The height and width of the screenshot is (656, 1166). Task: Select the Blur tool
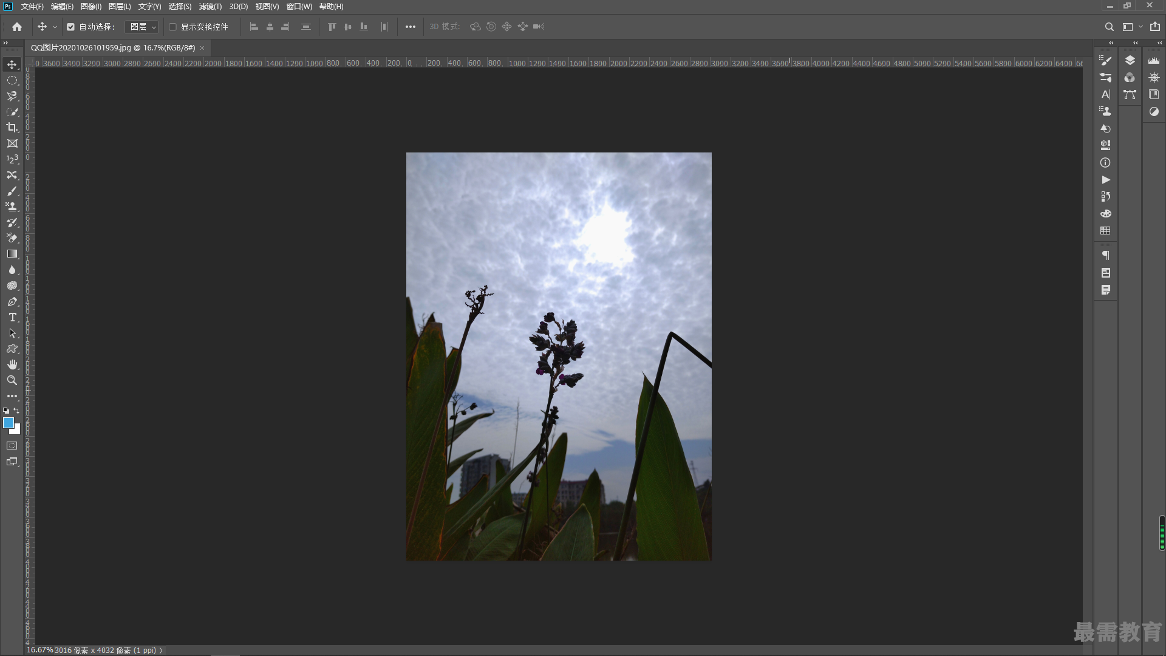(x=12, y=270)
